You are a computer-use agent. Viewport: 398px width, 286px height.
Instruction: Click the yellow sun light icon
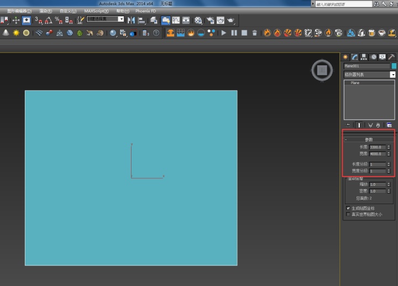(16, 33)
